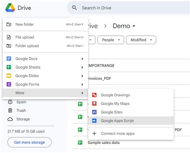This screenshot has height=153, width=190.
Task: Click the 21.7 MB of 15 GB used text
Action: click(x=26, y=131)
